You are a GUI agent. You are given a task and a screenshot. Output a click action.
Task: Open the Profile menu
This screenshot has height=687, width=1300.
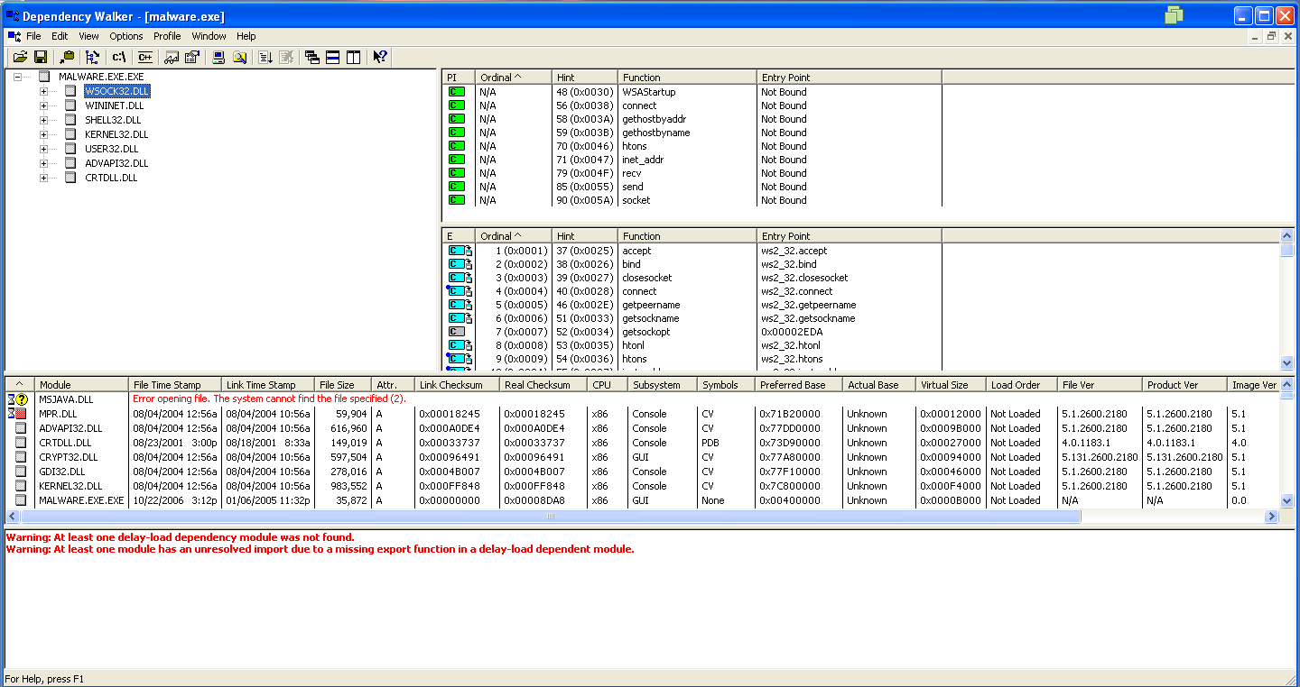click(167, 36)
